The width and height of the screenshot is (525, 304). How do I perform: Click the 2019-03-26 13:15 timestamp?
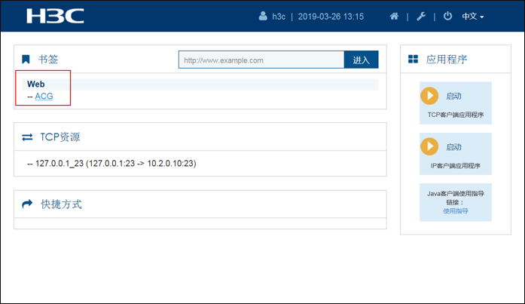[x=331, y=16]
